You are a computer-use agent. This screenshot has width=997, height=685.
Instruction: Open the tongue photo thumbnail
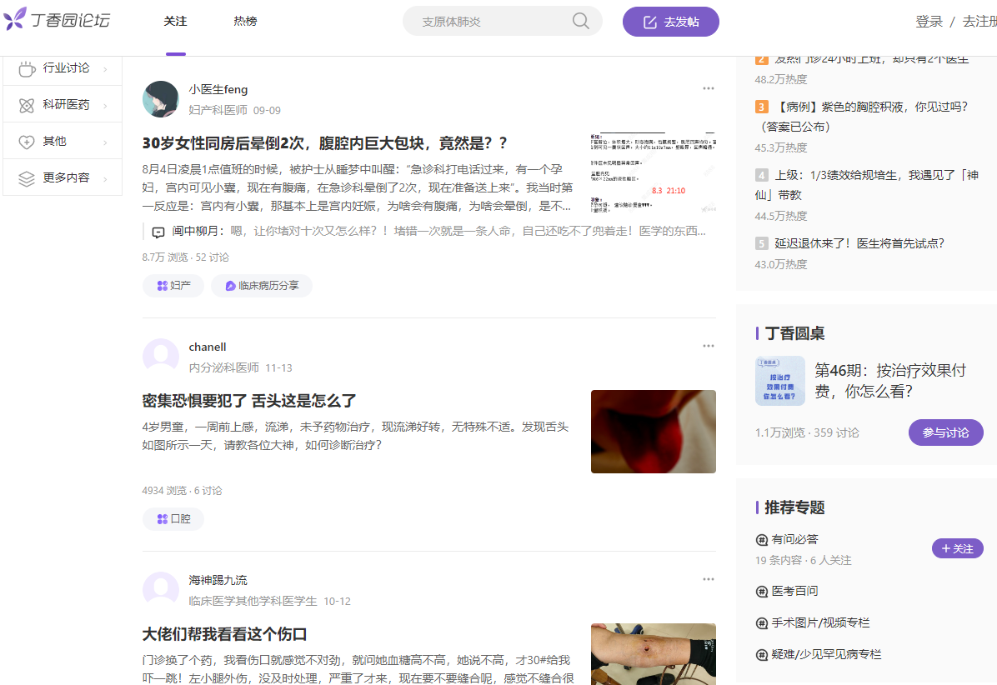(653, 432)
